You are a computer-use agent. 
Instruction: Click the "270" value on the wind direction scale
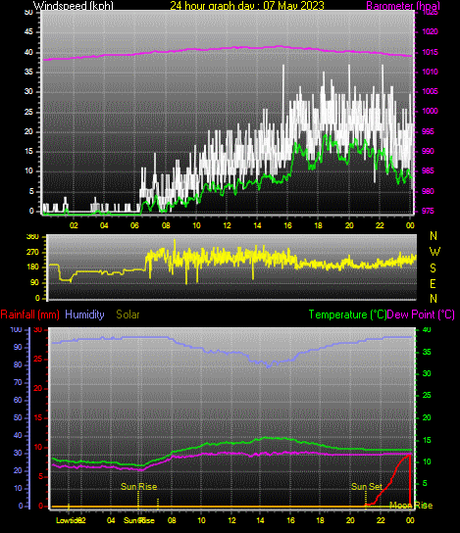(33, 253)
